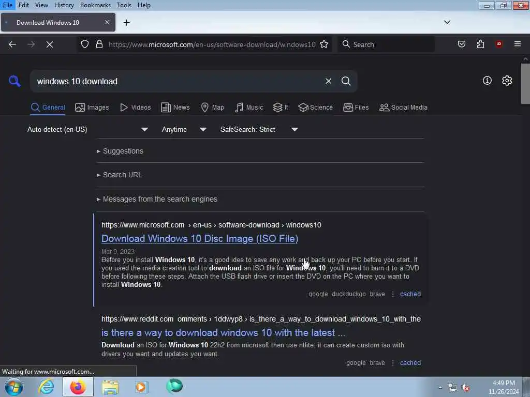The width and height of the screenshot is (530, 397).
Task: Open the reddit latest updates result link
Action: (224, 332)
